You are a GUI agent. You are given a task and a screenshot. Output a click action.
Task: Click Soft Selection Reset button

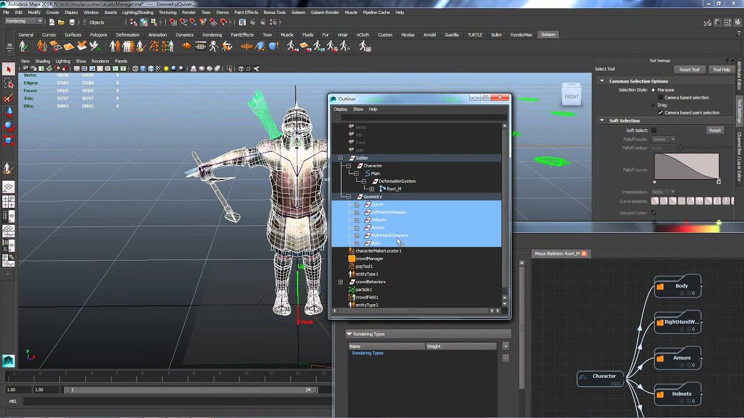(714, 131)
